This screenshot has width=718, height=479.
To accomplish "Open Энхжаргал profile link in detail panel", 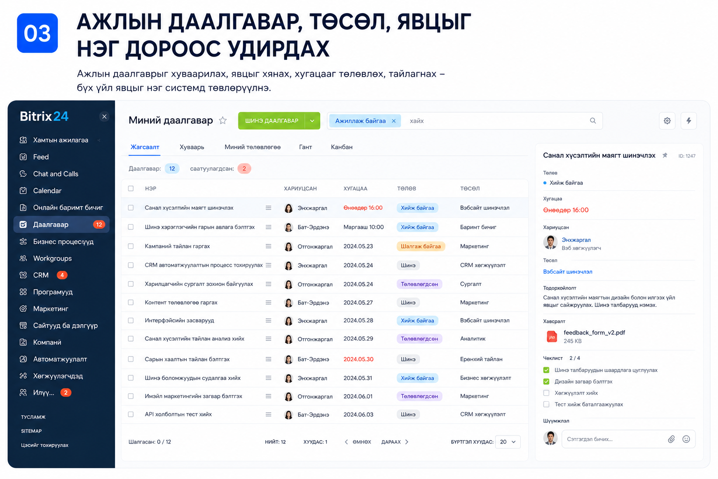I will (x=576, y=240).
